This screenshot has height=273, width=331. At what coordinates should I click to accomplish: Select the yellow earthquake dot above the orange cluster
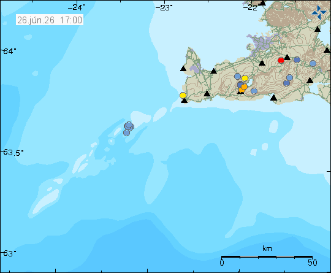pyautogui.click(x=245, y=78)
